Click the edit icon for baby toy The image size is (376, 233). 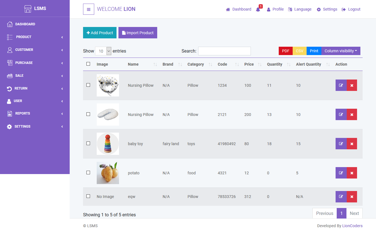pos(341,144)
